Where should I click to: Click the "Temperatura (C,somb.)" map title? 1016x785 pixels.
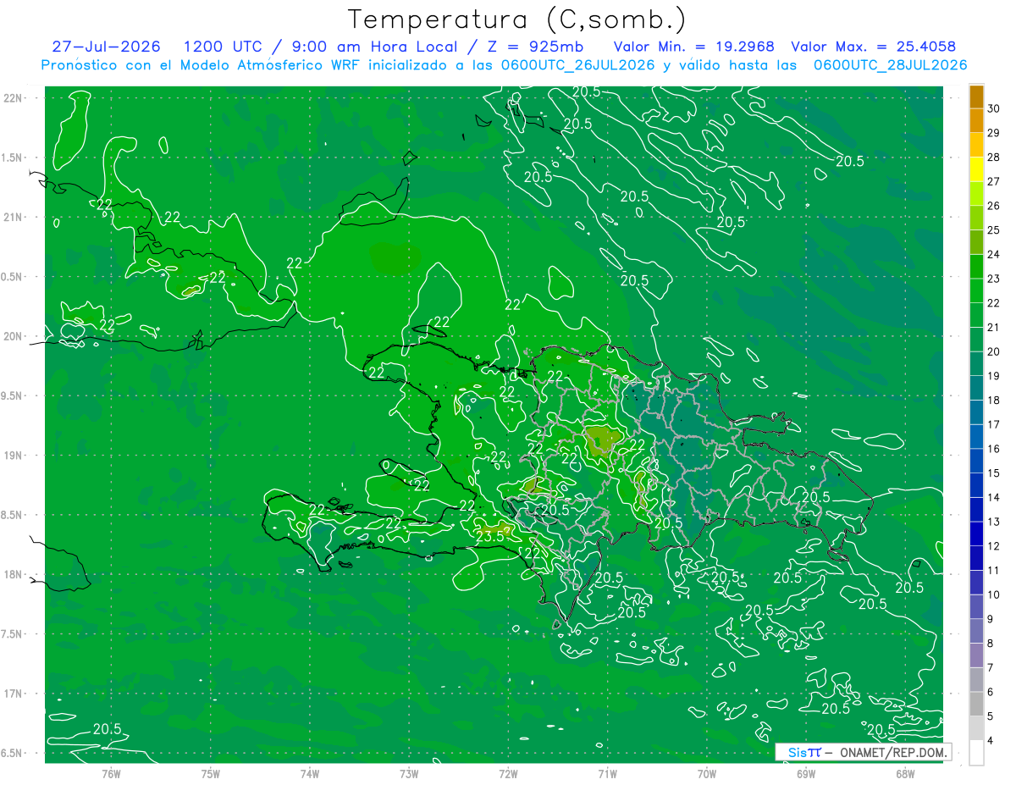click(517, 19)
